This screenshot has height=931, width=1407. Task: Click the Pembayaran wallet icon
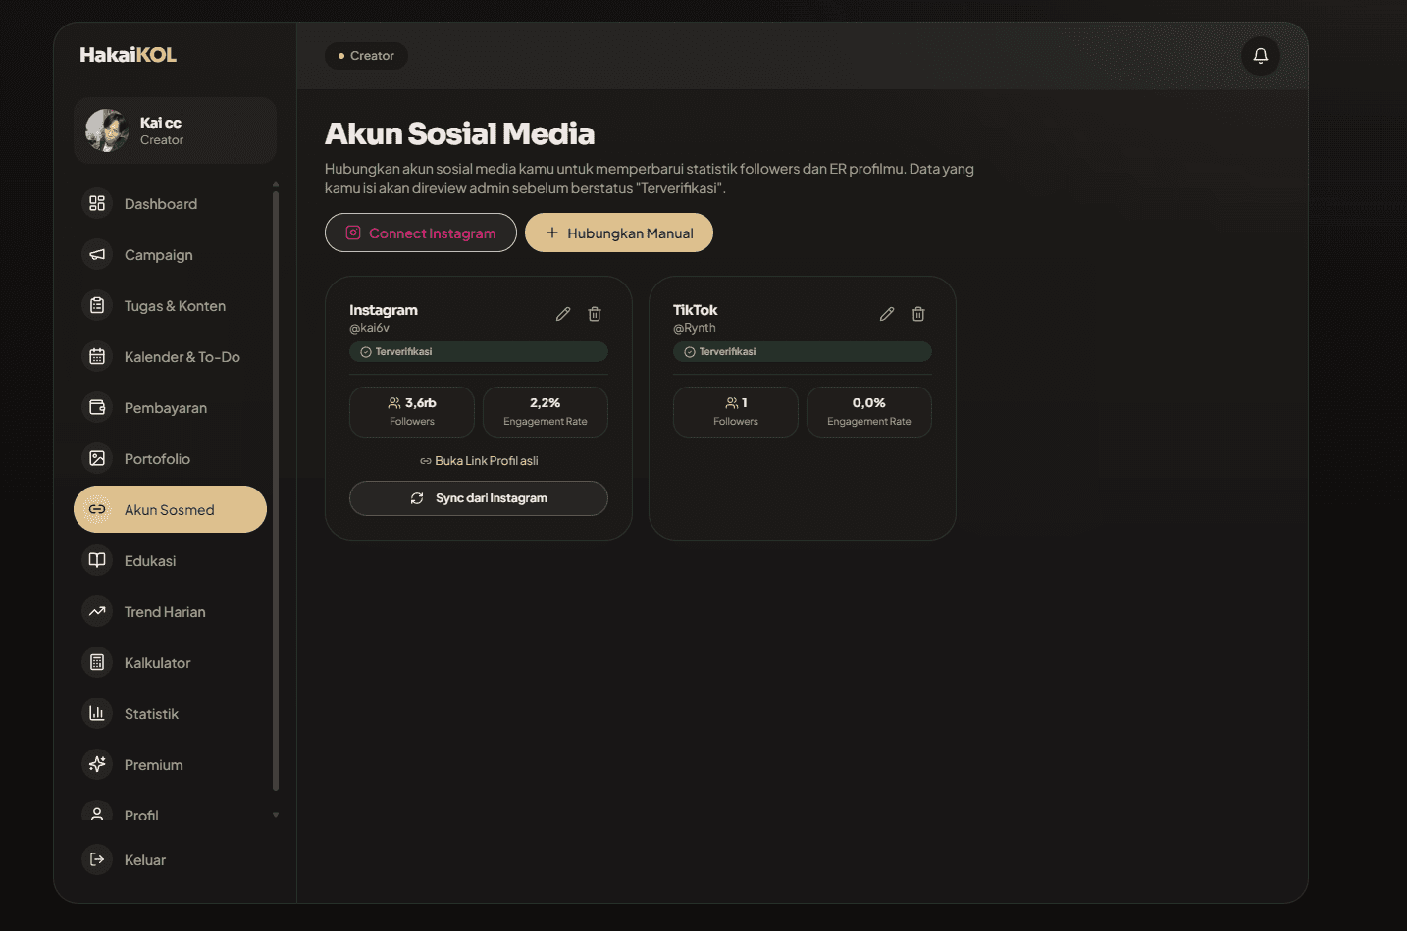click(97, 407)
